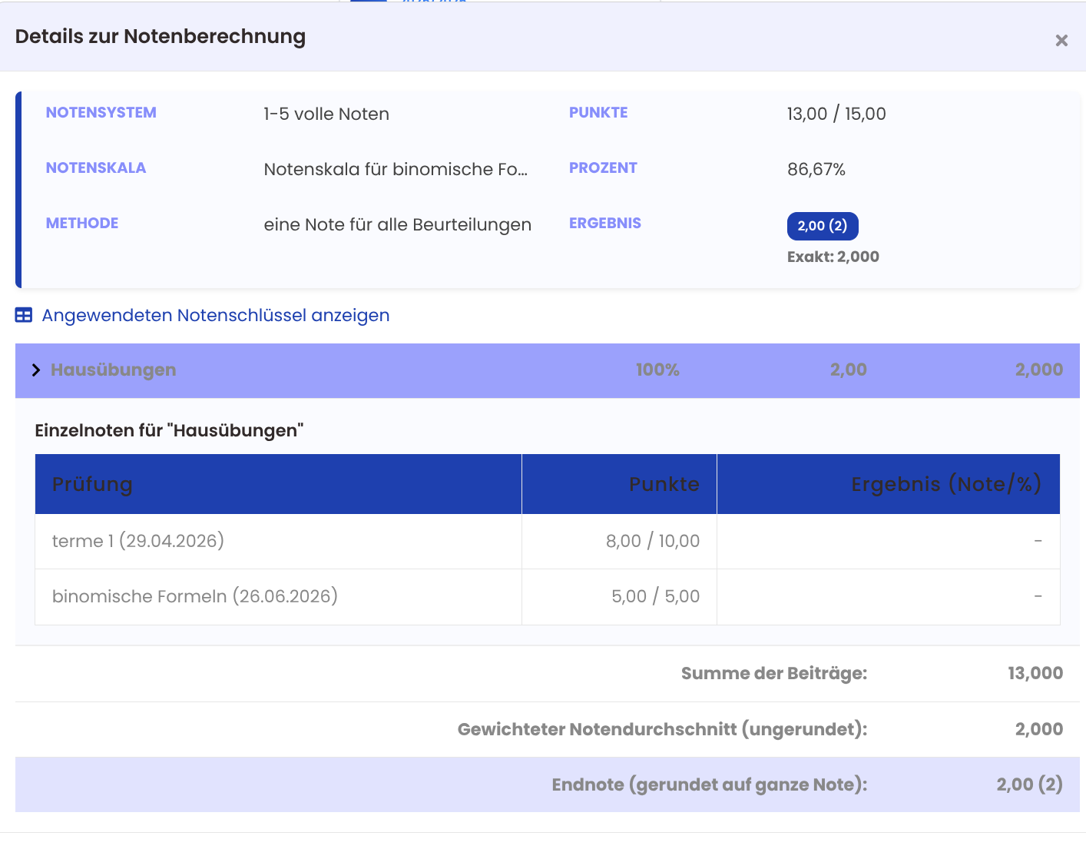Viewport: 1086px width, 849px height.
Task: Click the "ERGEBNIS" label in the summary
Action: 605,223
